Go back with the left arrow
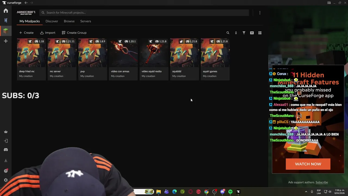The width and height of the screenshot is (348, 196). [x=26, y=3]
